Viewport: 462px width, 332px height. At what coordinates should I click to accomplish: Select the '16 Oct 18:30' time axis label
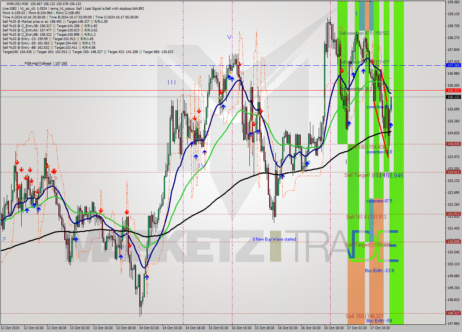pyautogui.click(x=334, y=328)
